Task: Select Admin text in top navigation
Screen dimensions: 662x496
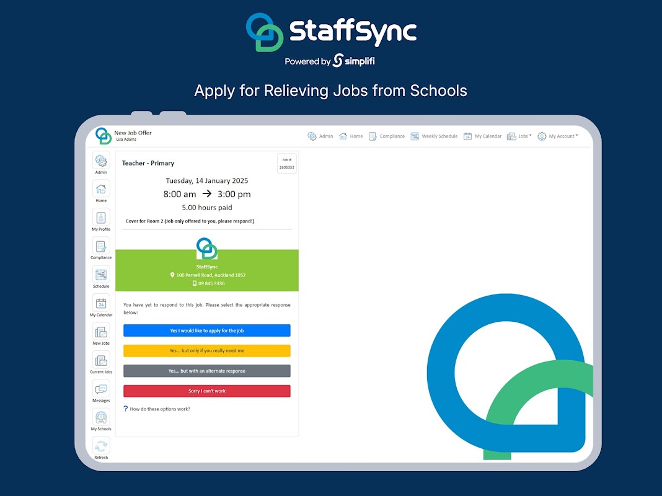Action: [x=326, y=136]
